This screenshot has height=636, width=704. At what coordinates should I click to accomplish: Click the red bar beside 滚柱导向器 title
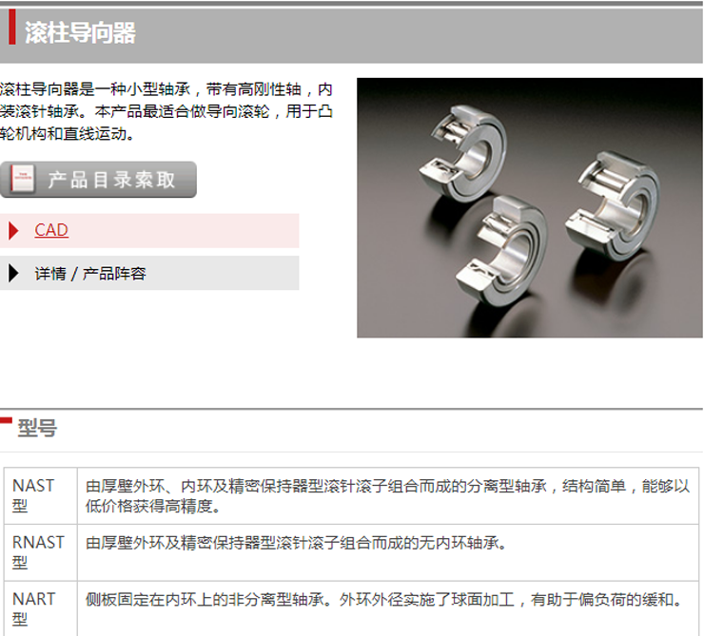12,27
